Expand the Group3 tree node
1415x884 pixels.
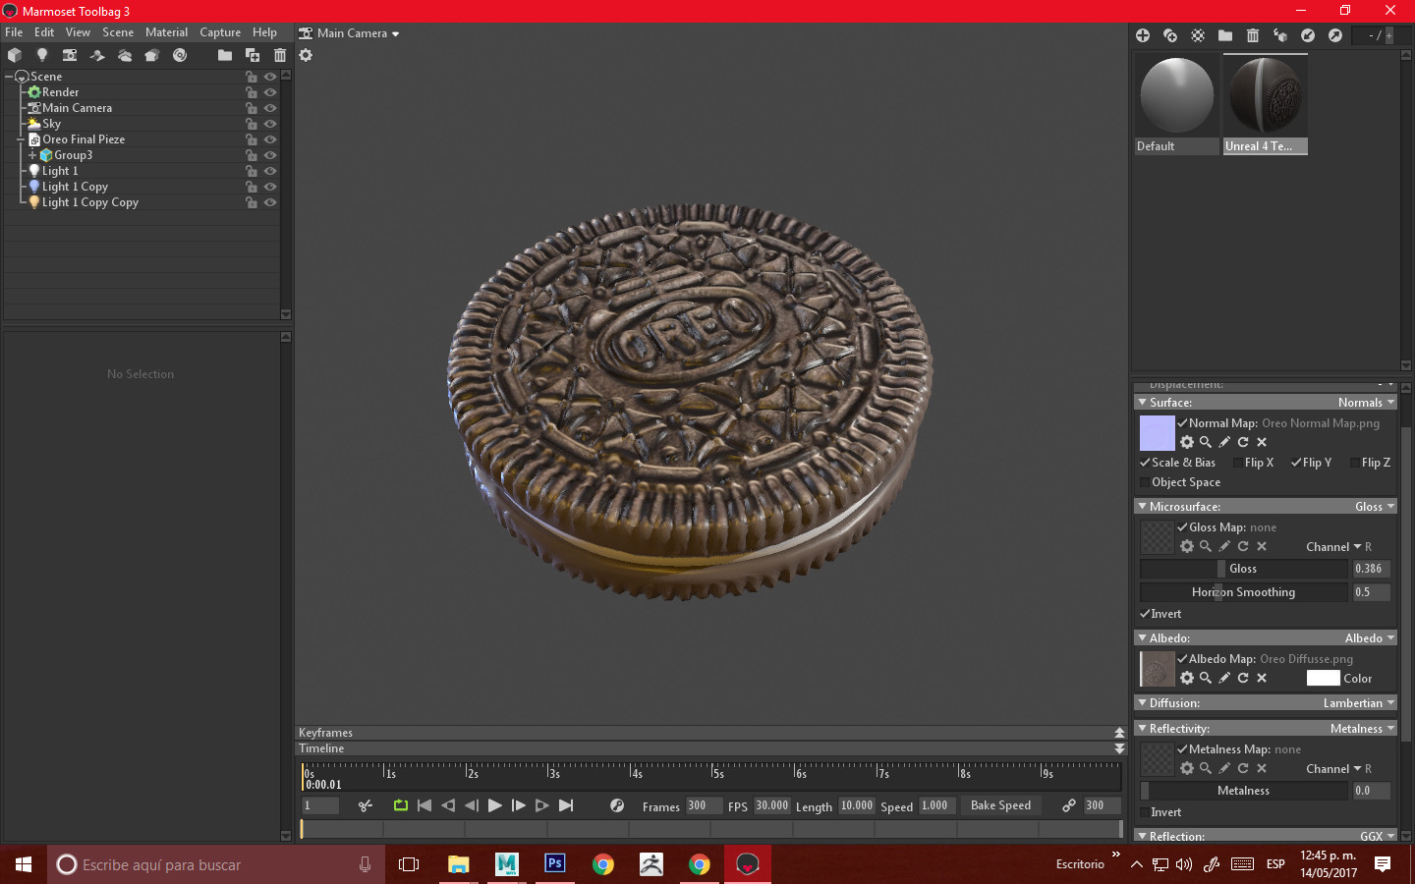pyautogui.click(x=32, y=155)
